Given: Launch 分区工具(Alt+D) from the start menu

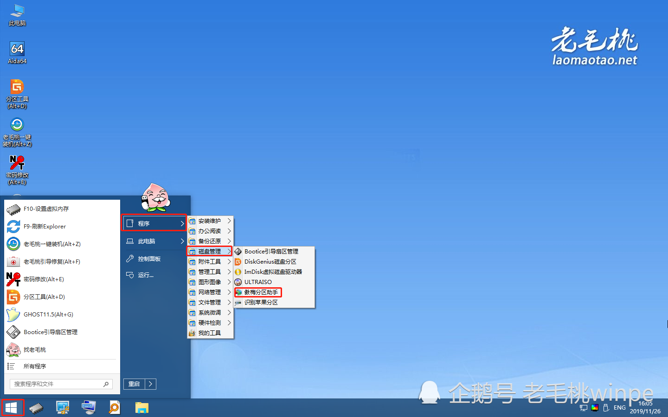Looking at the screenshot, I should click(x=62, y=297).
